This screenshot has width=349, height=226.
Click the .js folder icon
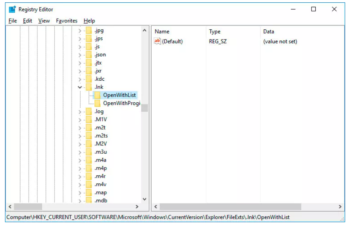coord(89,46)
